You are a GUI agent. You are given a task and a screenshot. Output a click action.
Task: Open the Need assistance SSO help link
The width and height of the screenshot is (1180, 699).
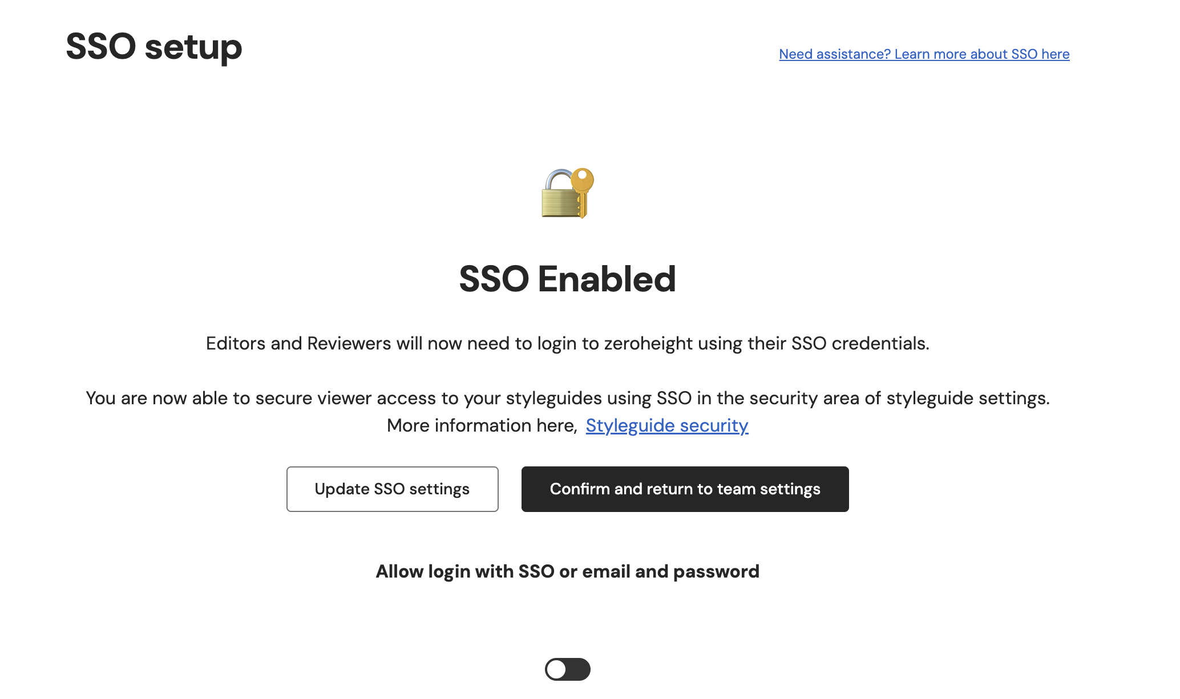(x=924, y=54)
